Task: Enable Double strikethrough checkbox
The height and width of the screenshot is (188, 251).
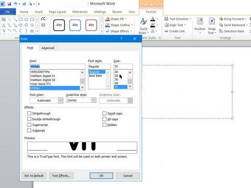Action: (29, 119)
